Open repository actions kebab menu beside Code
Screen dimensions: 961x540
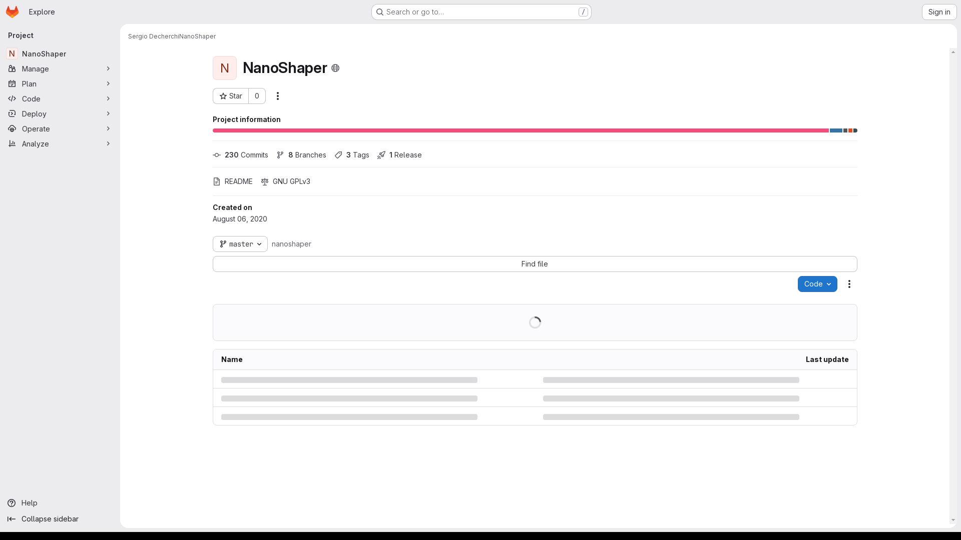(x=849, y=284)
